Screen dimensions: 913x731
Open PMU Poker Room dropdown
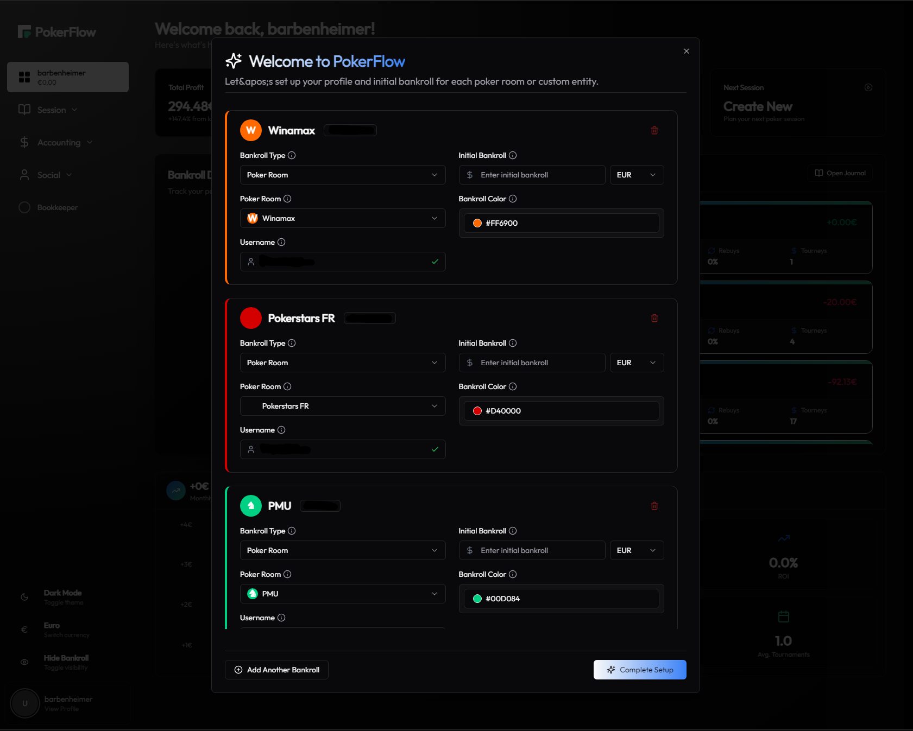343,594
